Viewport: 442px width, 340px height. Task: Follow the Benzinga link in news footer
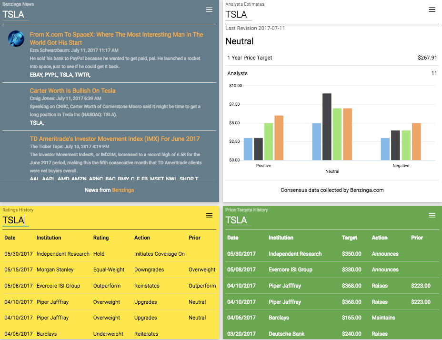click(123, 190)
